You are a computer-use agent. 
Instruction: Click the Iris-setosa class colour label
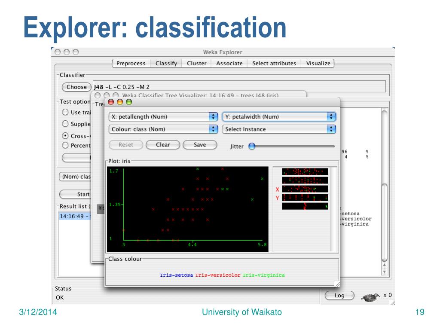tap(177, 275)
